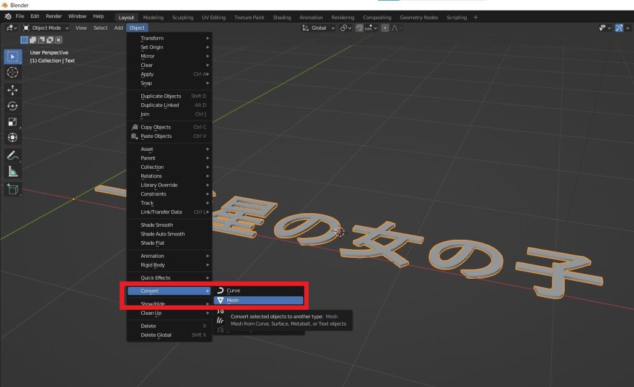Image resolution: width=634 pixels, height=387 pixels.
Task: Select the Transform tool in the toolbar
Action: tap(12, 137)
